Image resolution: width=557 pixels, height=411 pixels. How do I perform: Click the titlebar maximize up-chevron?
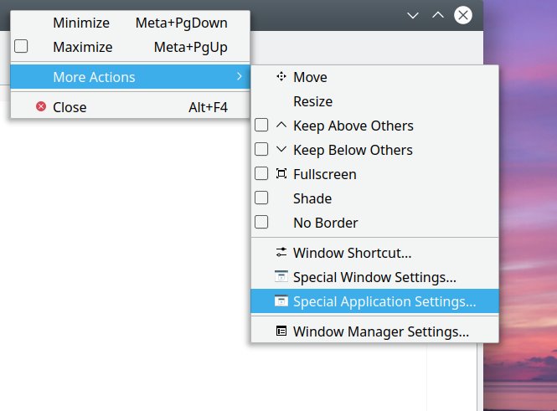pos(437,15)
